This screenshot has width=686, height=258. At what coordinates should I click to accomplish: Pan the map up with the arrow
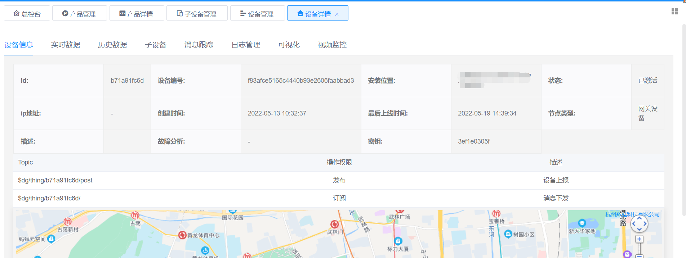(x=639, y=218)
